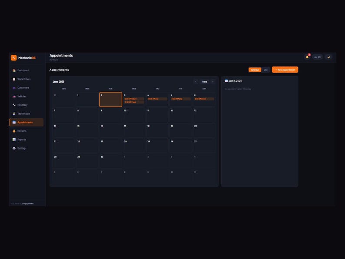
Task: Click the June 2026 month title
Action: coord(59,82)
